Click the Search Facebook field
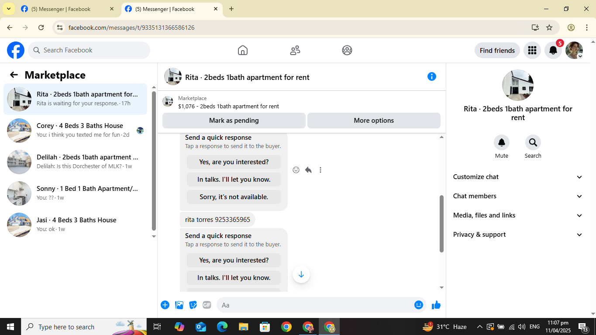596x335 pixels. [89, 50]
